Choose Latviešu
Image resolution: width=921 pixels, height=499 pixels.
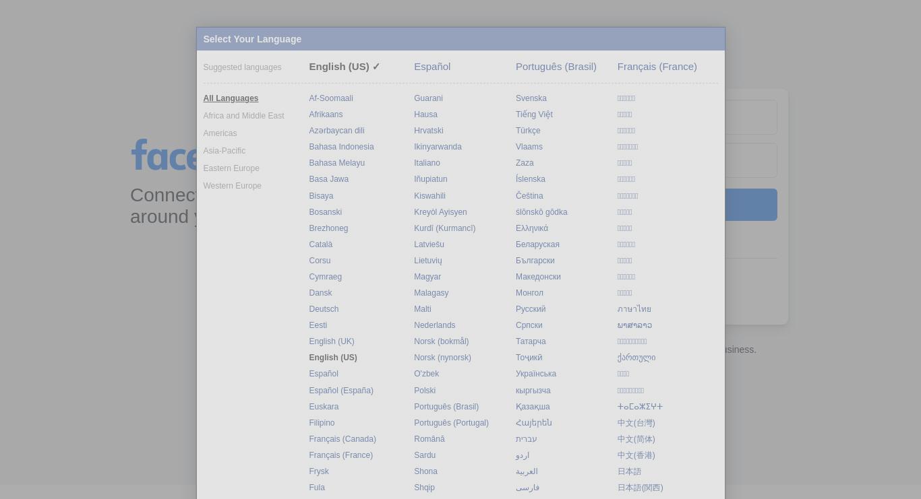click(x=429, y=244)
